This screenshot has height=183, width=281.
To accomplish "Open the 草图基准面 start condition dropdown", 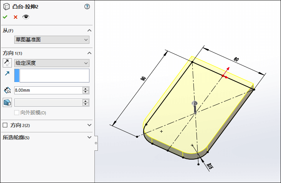I will (x=52, y=40).
